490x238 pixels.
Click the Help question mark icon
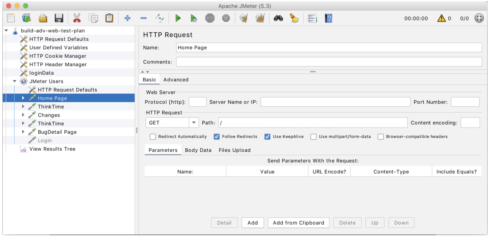click(329, 18)
